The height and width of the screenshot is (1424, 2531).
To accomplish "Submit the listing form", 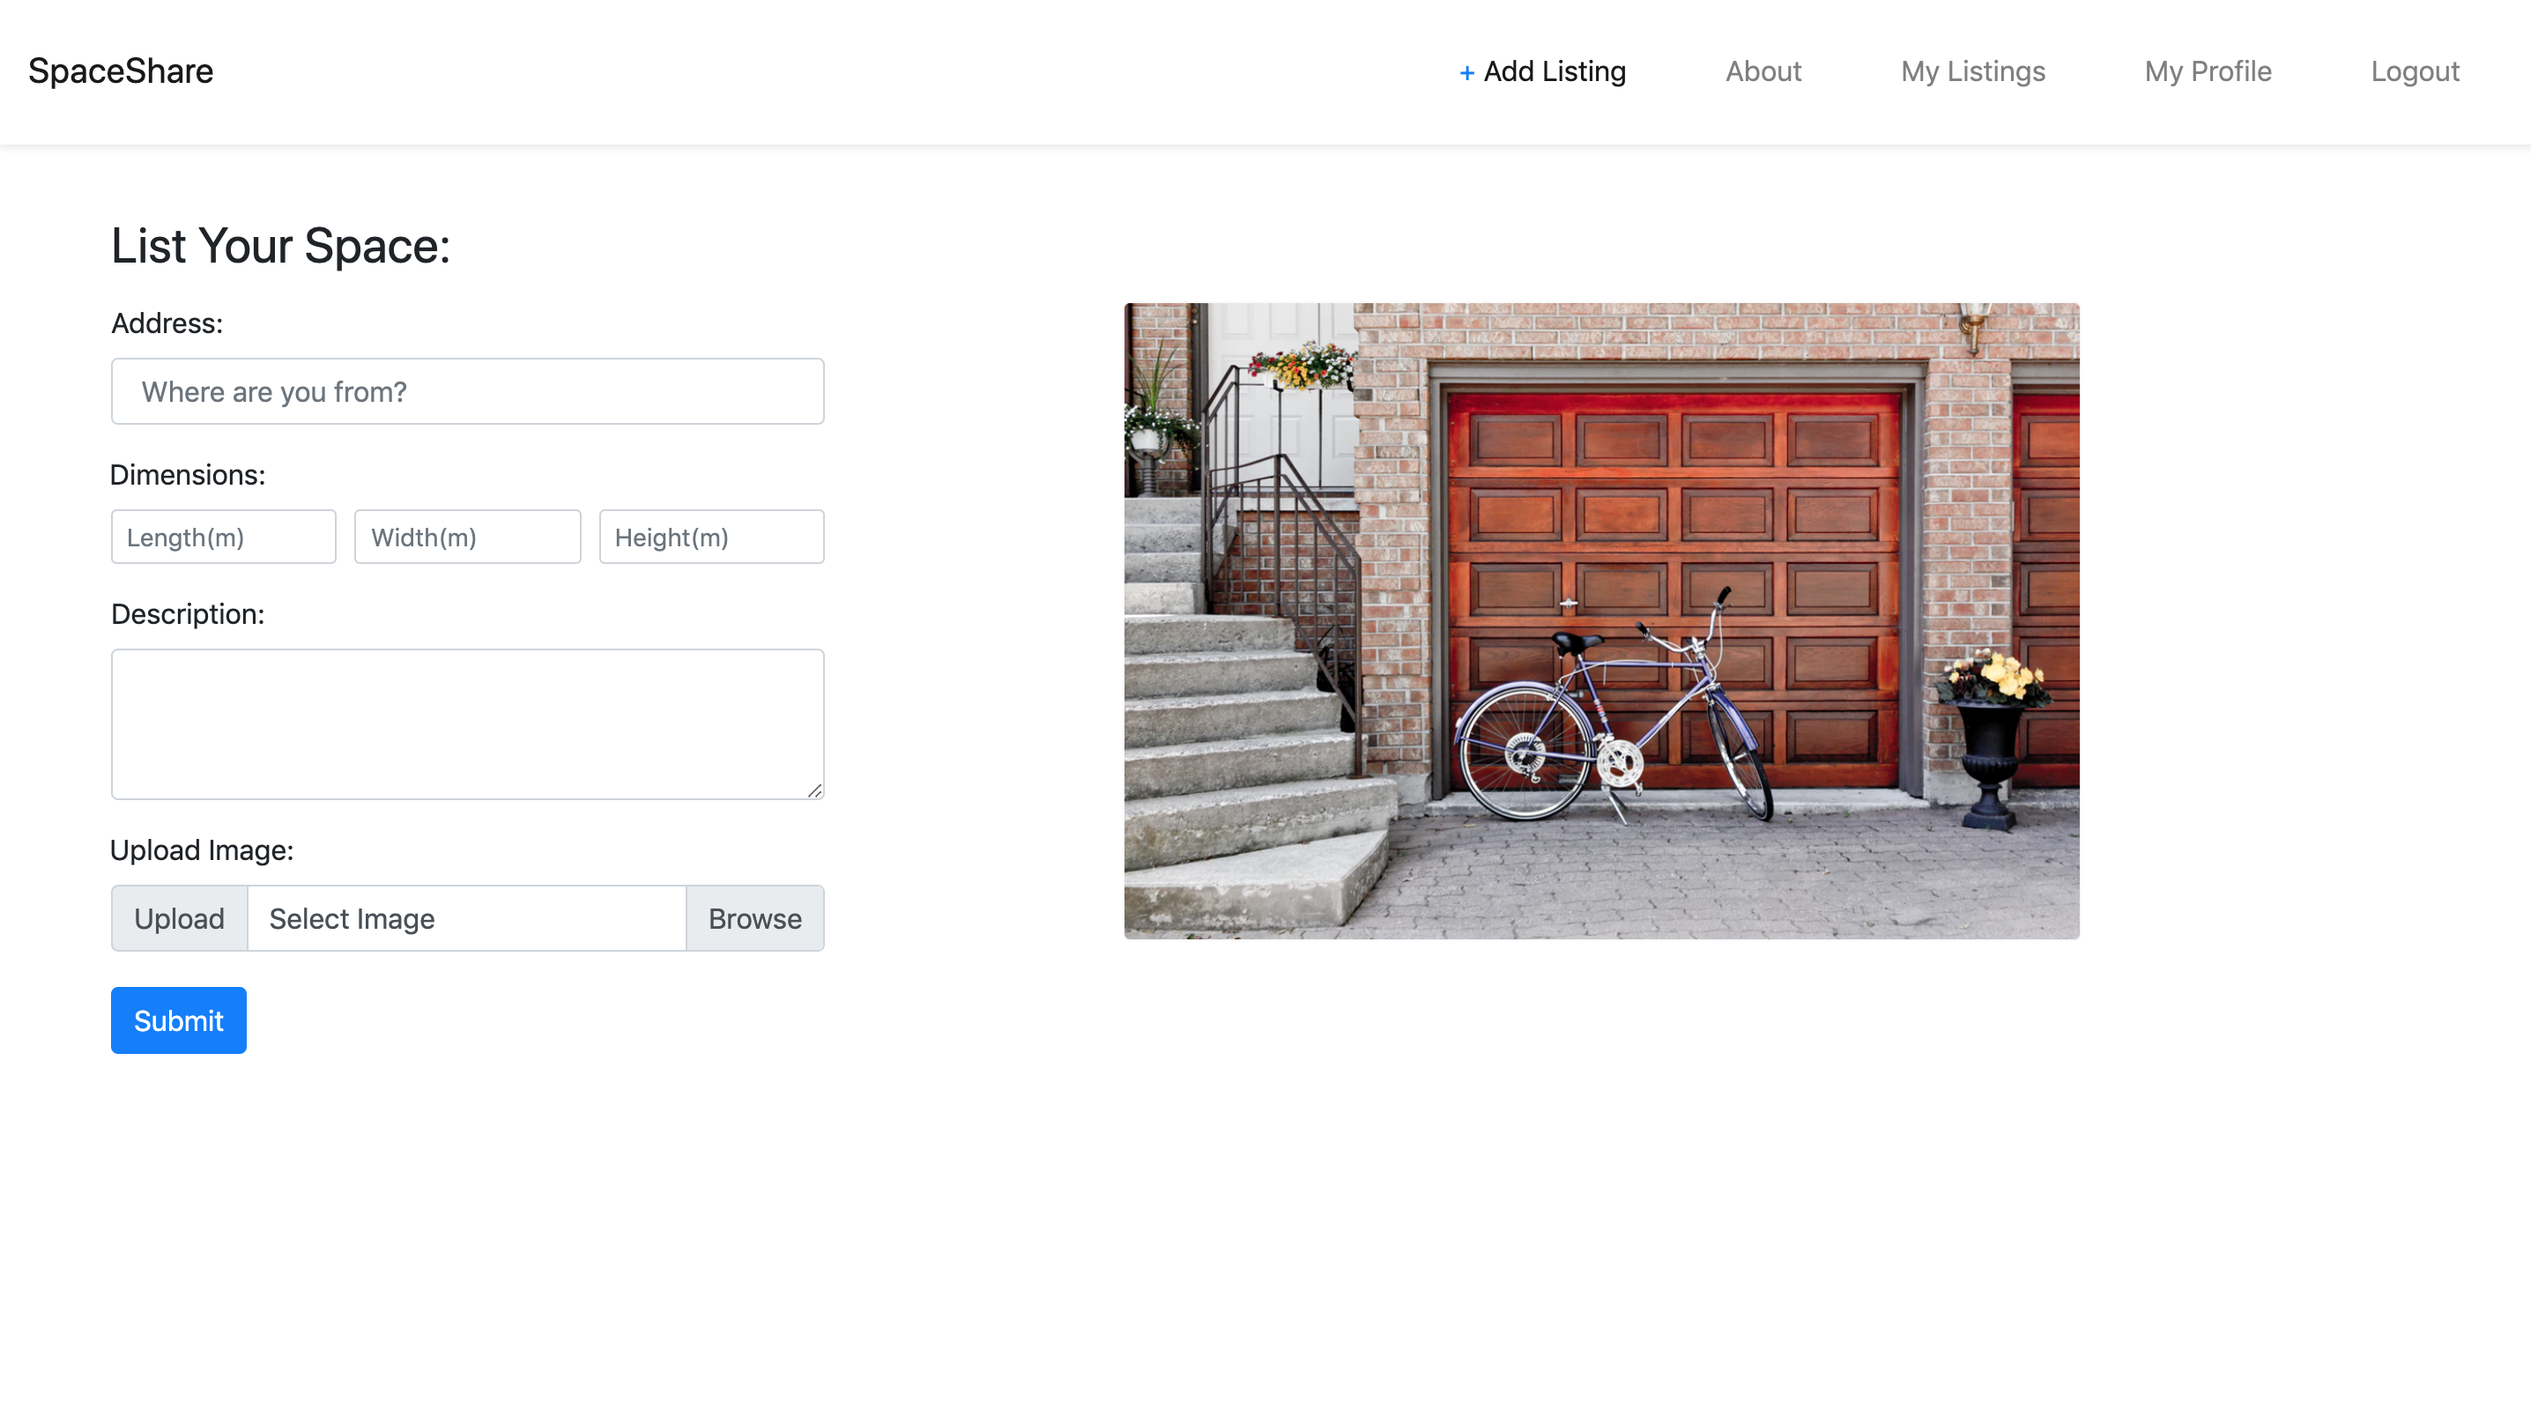I will (179, 1020).
